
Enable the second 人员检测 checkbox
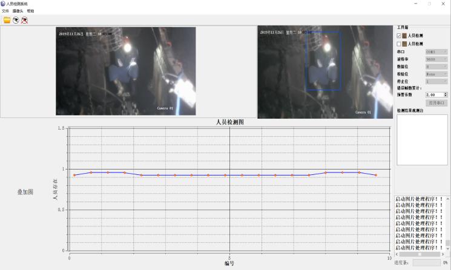pyautogui.click(x=398, y=44)
